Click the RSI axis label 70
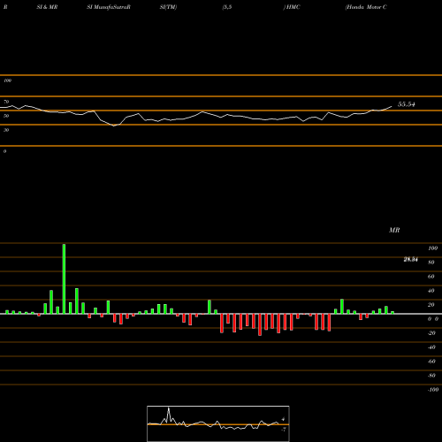The width and height of the screenshot is (442, 442). (x=6, y=102)
